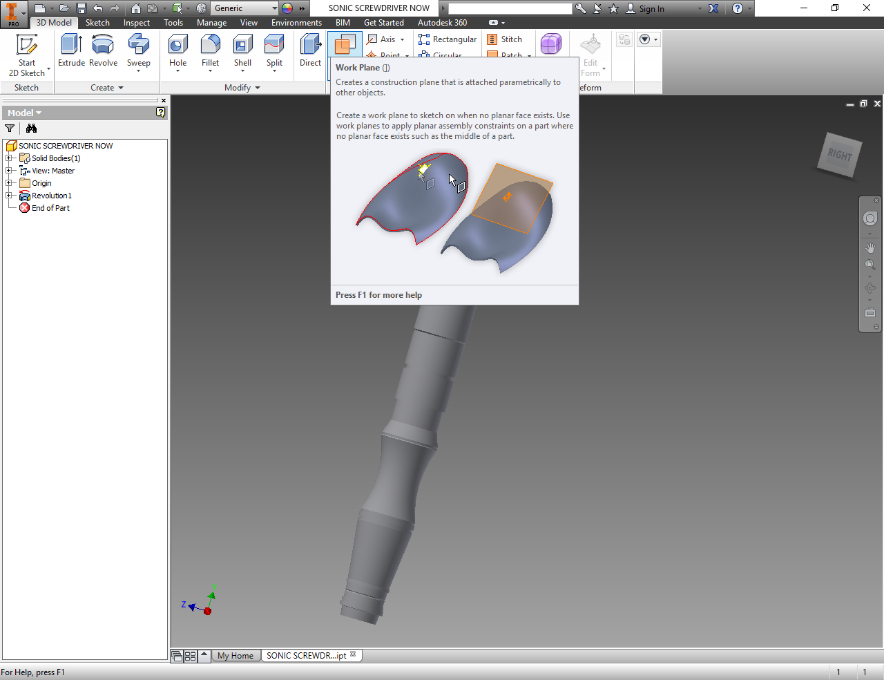The image size is (884, 680).
Task: Select the Sweep tool
Action: pos(139,53)
